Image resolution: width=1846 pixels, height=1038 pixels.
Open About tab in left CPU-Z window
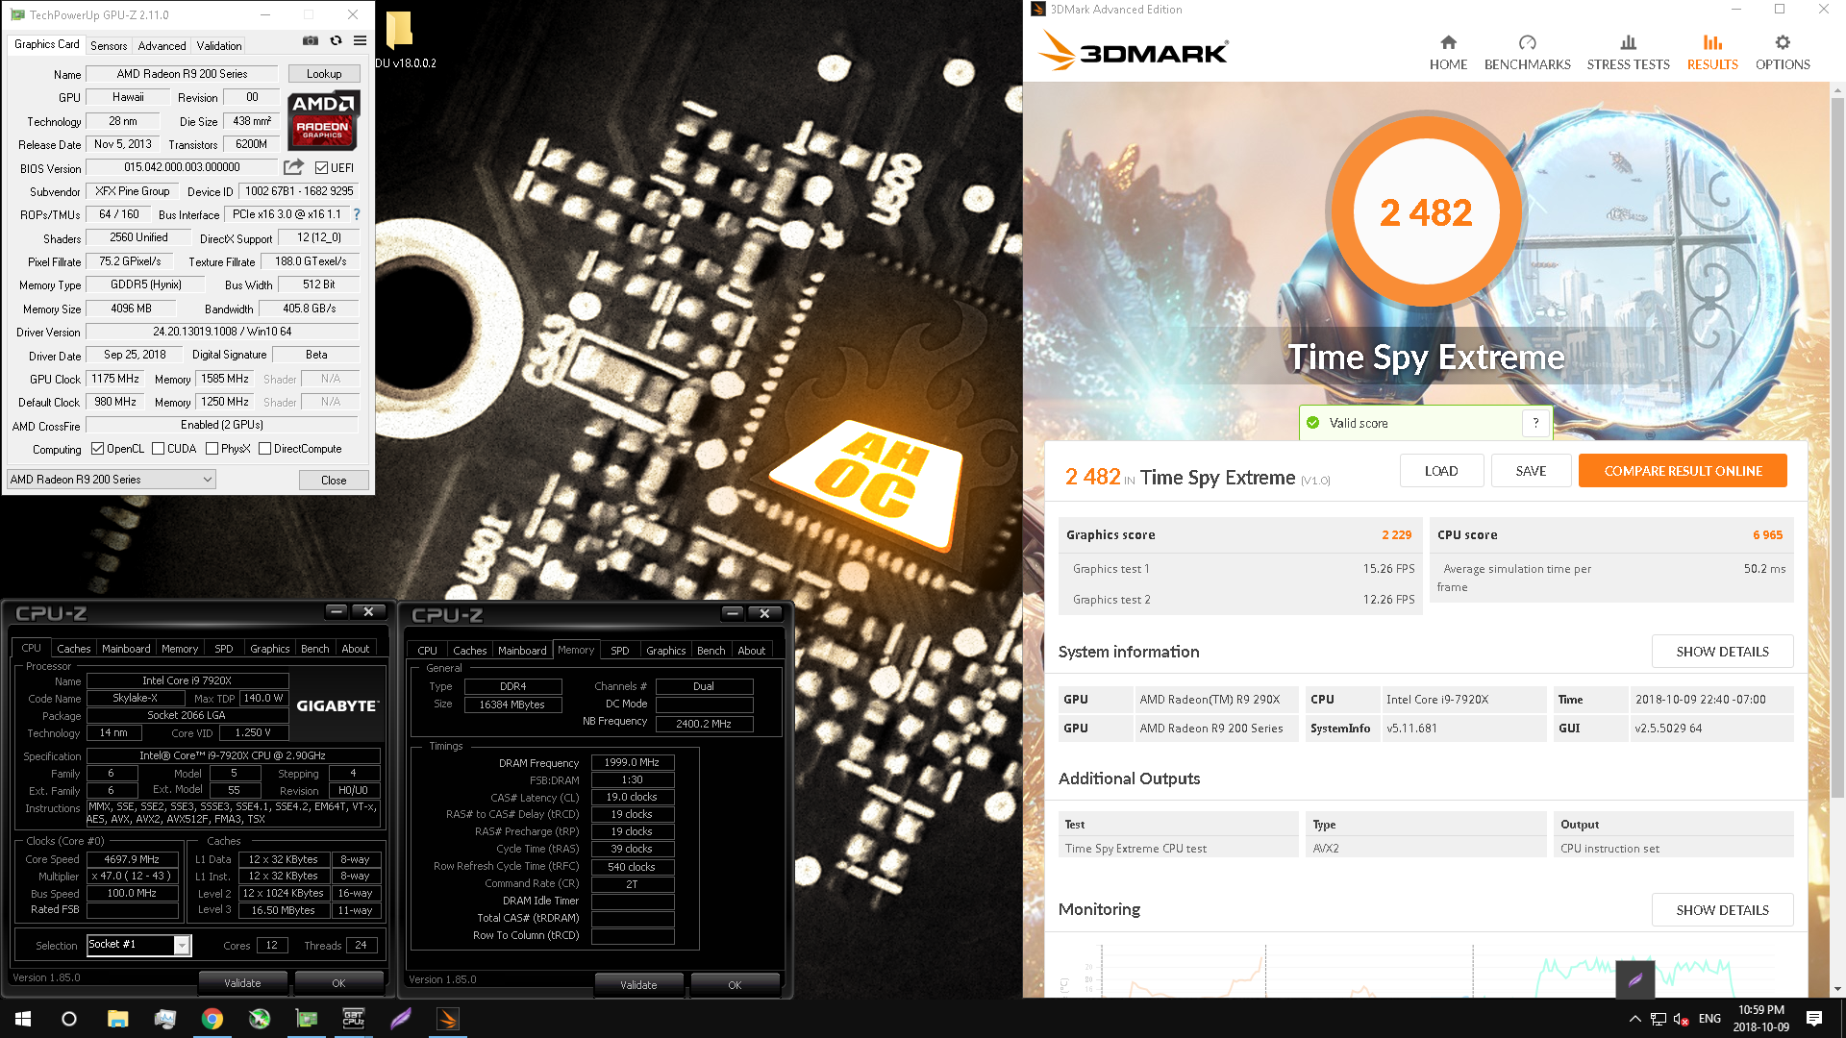(x=356, y=649)
